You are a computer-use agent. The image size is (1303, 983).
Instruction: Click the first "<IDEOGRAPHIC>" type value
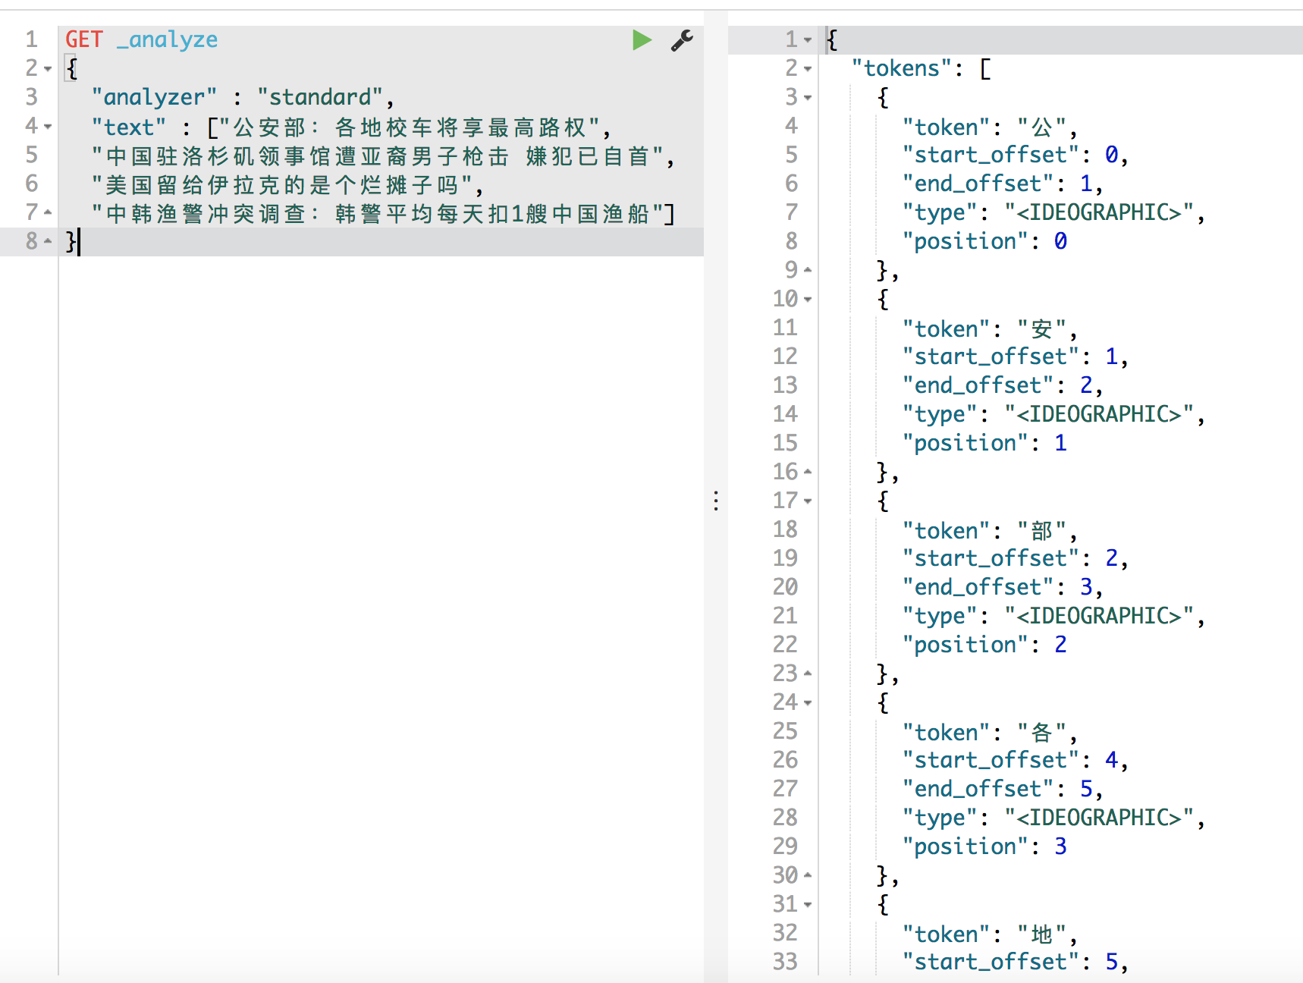(x=1099, y=212)
